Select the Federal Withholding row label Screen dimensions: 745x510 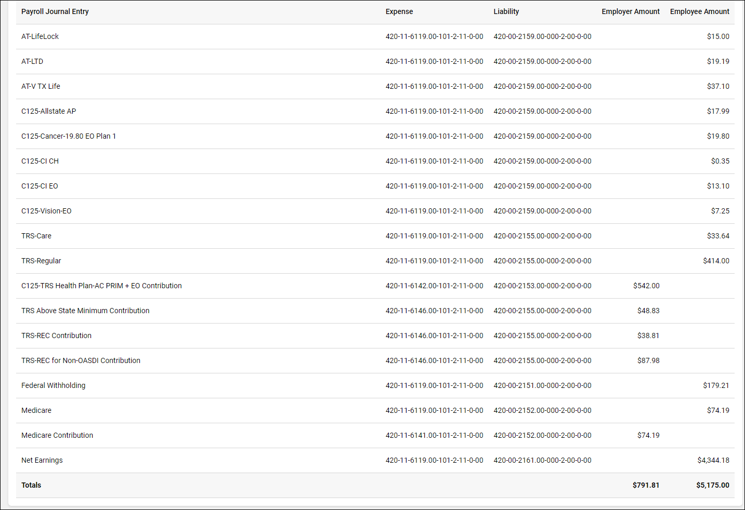[53, 385]
